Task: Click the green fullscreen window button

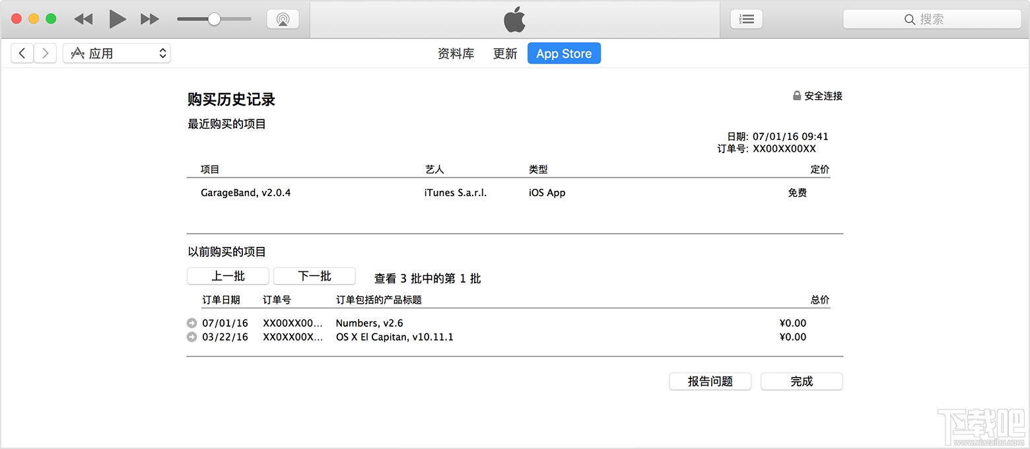Action: click(x=51, y=19)
